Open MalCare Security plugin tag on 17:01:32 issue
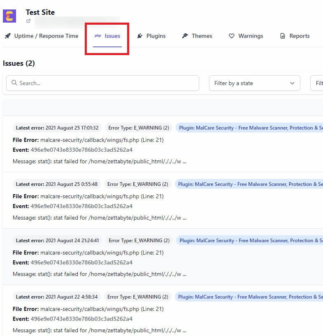Viewport: 323px width, 336px height. tap(249, 128)
